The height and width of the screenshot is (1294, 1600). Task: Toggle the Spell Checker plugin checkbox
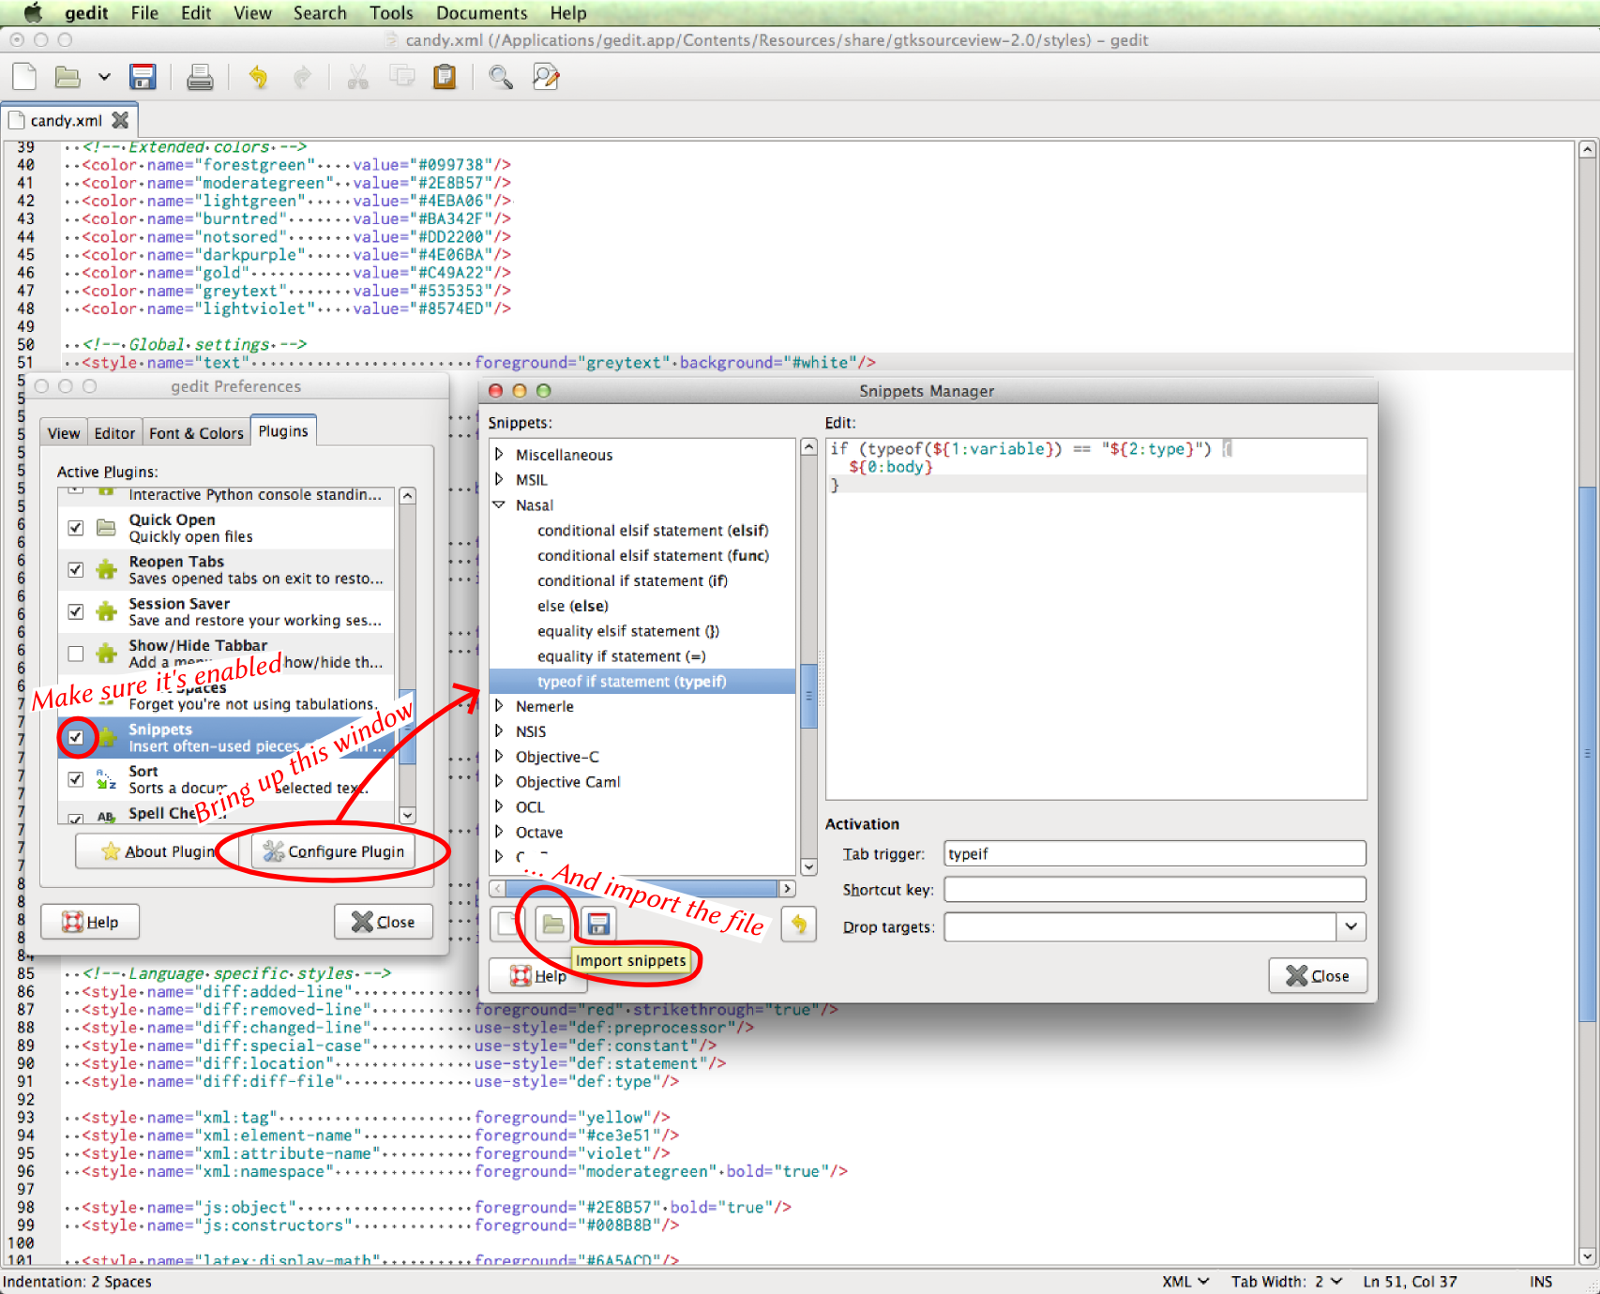coord(76,819)
